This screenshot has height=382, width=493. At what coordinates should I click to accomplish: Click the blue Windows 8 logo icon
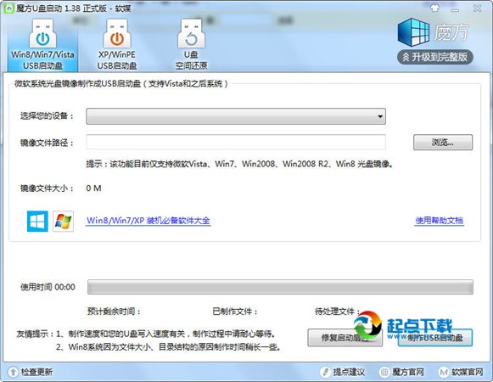37,221
